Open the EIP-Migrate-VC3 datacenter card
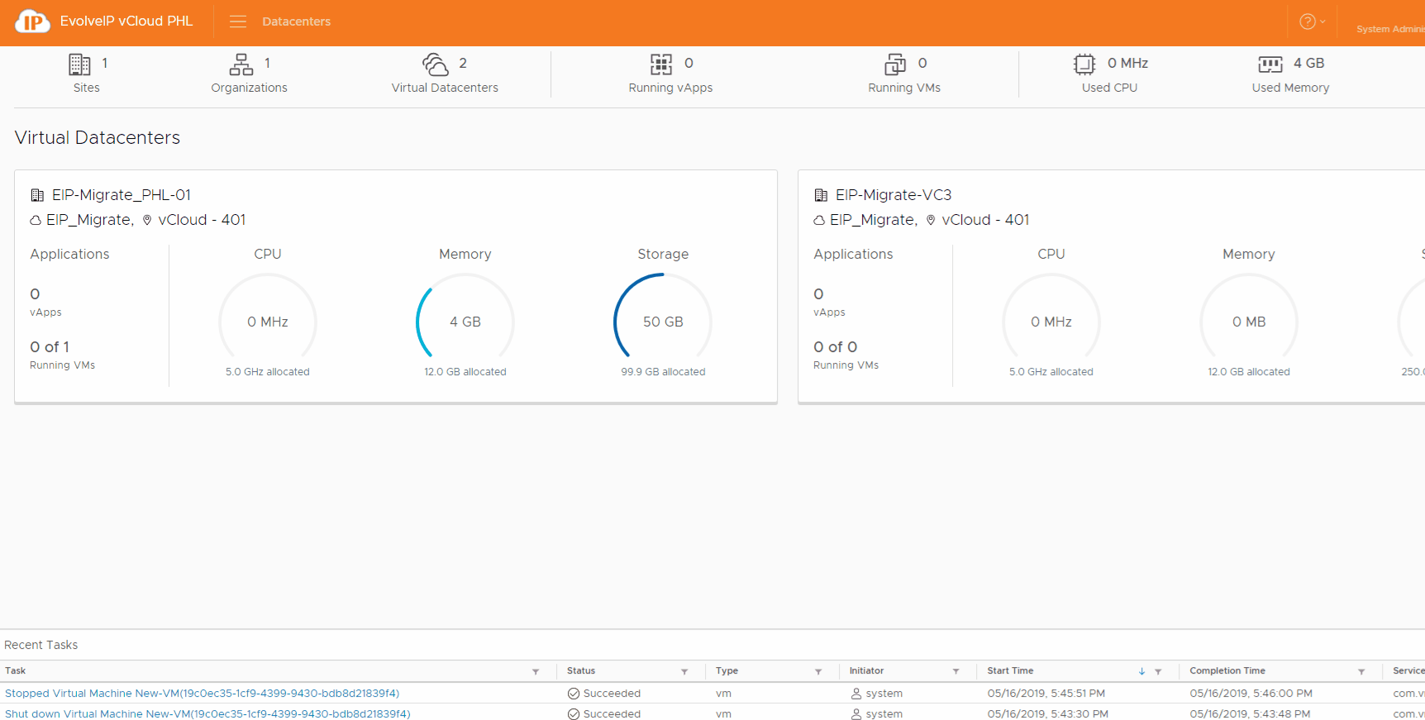This screenshot has width=1425, height=720. 894,195
